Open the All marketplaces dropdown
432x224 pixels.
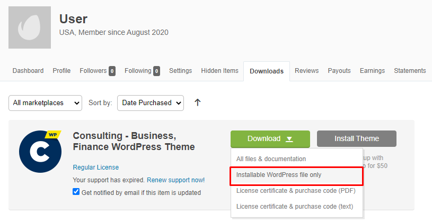pos(45,103)
